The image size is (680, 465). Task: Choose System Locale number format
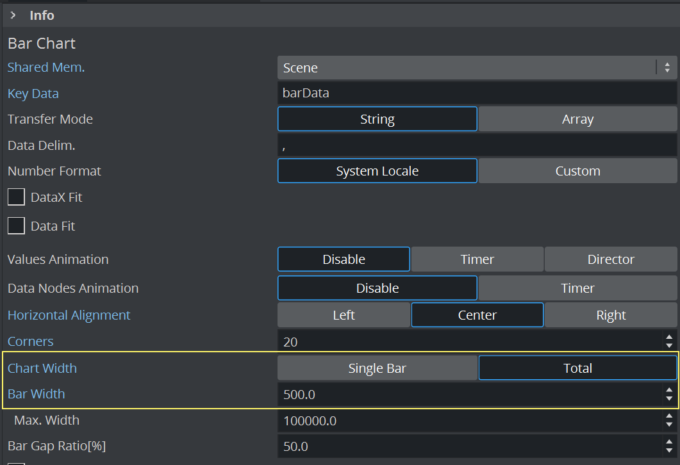(x=377, y=171)
